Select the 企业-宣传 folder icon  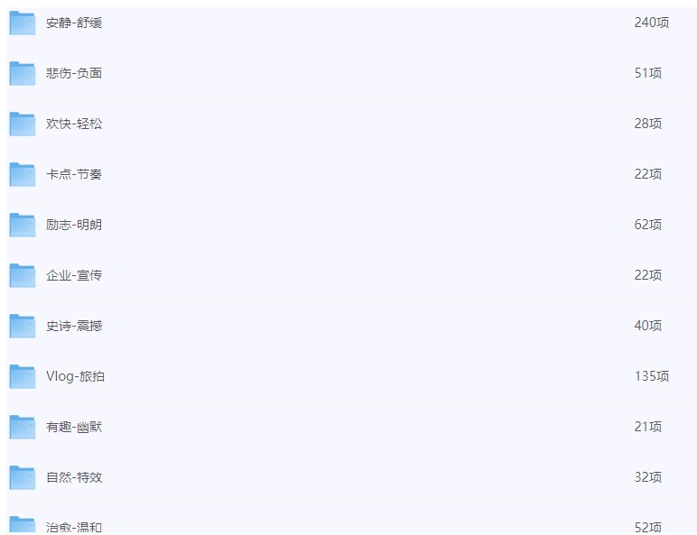tap(23, 275)
